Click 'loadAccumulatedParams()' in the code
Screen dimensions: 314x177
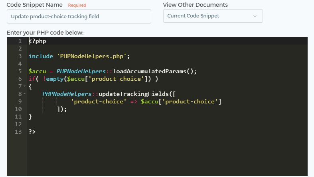pyautogui.click(x=153, y=71)
